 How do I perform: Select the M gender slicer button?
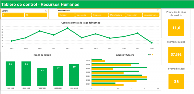pyautogui.click(x=36, y=15)
